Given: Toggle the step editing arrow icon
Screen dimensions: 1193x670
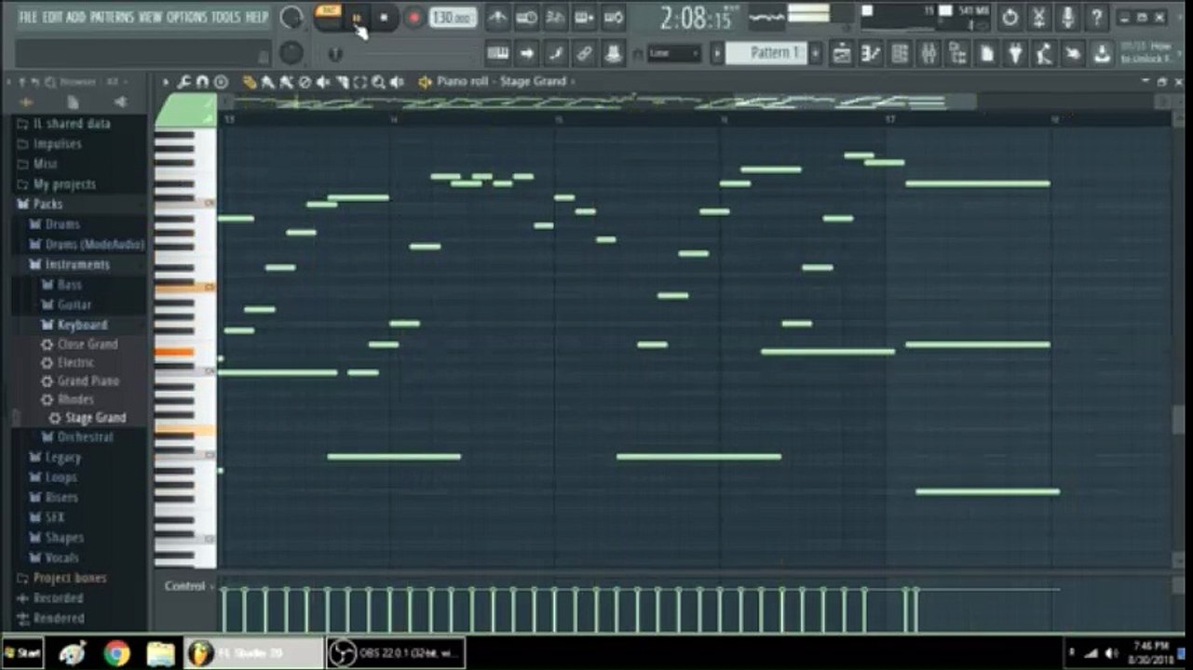Looking at the screenshot, I should point(527,54).
